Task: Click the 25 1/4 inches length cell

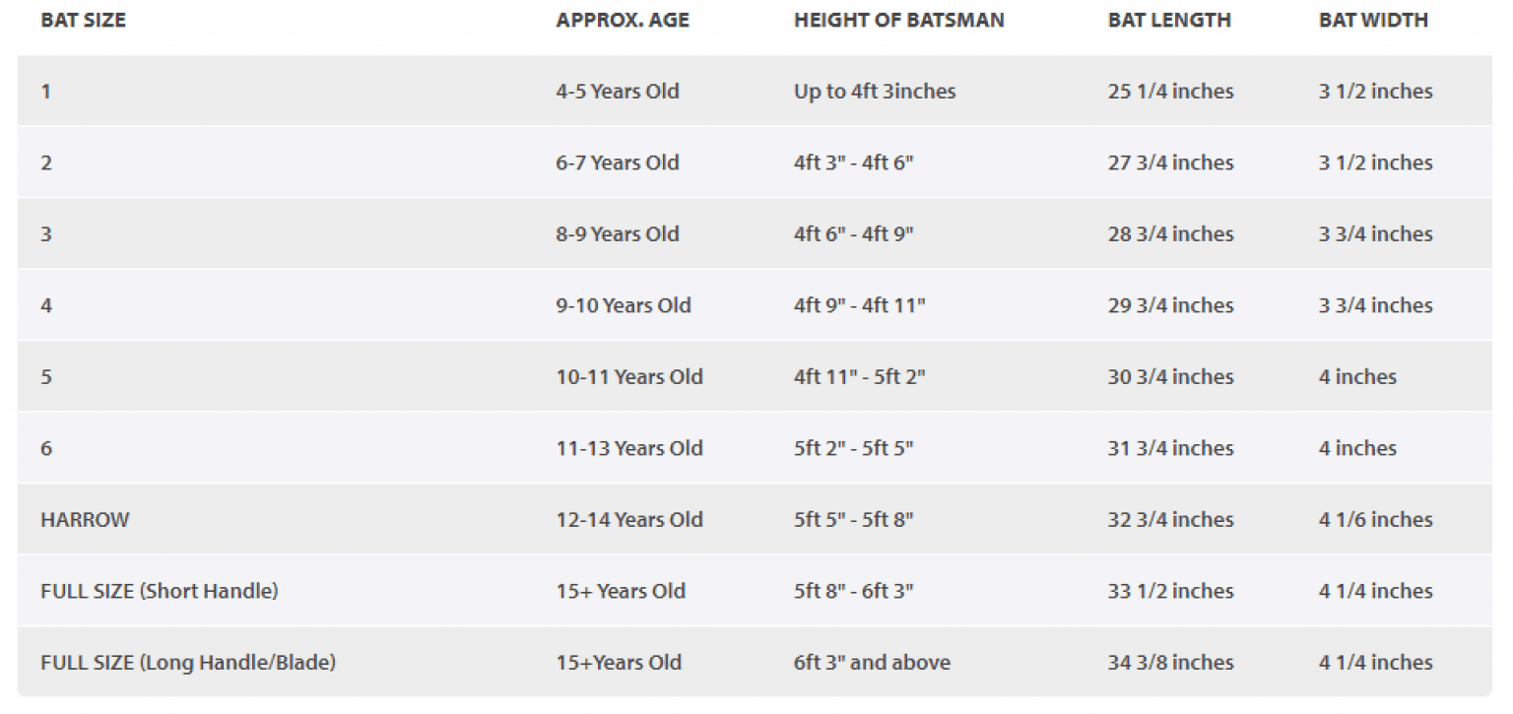Action: (x=1170, y=92)
